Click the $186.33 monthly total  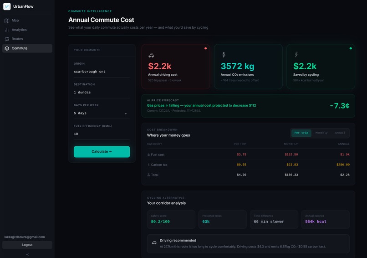291,175
